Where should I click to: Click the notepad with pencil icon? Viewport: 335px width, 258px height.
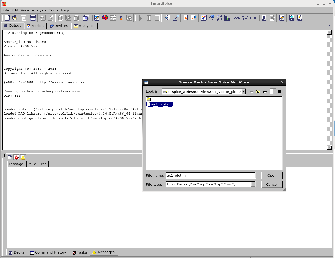point(282,18)
